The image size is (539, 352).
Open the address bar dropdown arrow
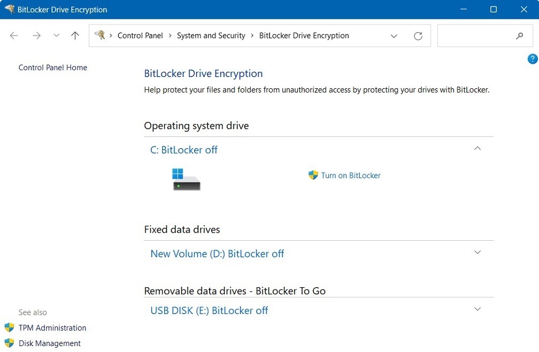tap(394, 36)
